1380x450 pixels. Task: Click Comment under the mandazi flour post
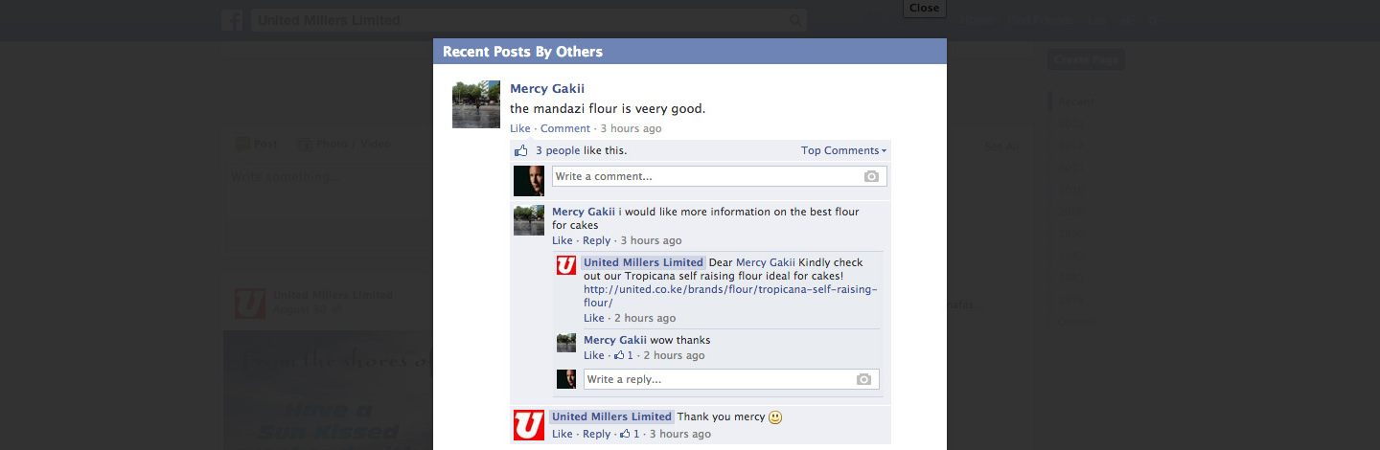point(565,128)
